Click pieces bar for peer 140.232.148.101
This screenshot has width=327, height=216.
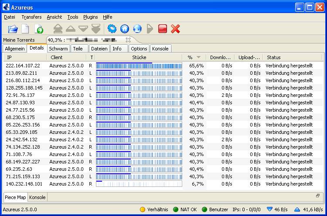click(139, 184)
